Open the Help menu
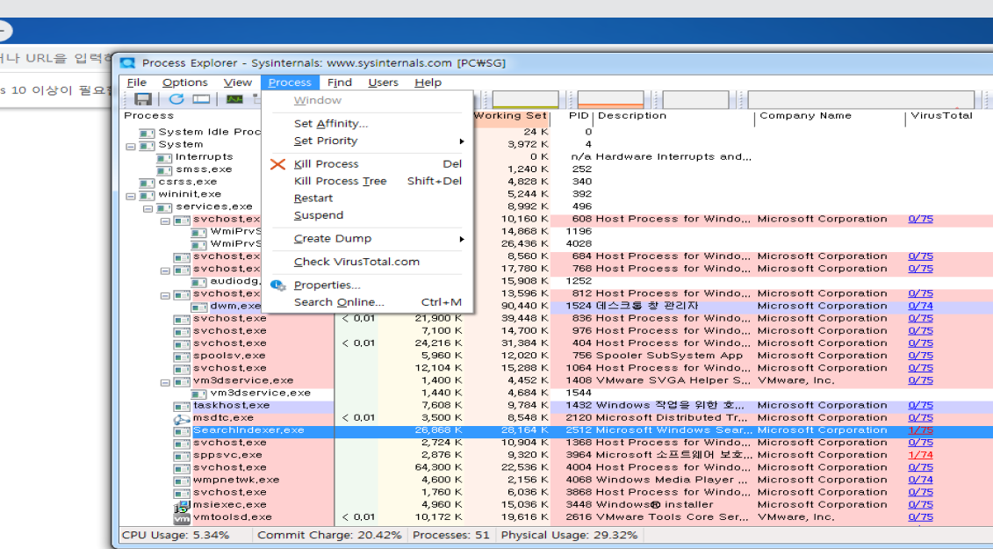 428,83
